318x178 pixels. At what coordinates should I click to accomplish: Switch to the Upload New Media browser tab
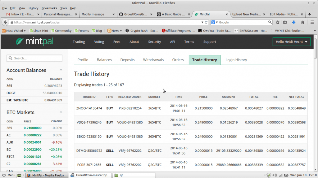249,14
